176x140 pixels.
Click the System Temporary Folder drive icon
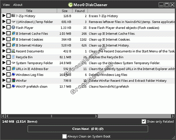click(13, 63)
